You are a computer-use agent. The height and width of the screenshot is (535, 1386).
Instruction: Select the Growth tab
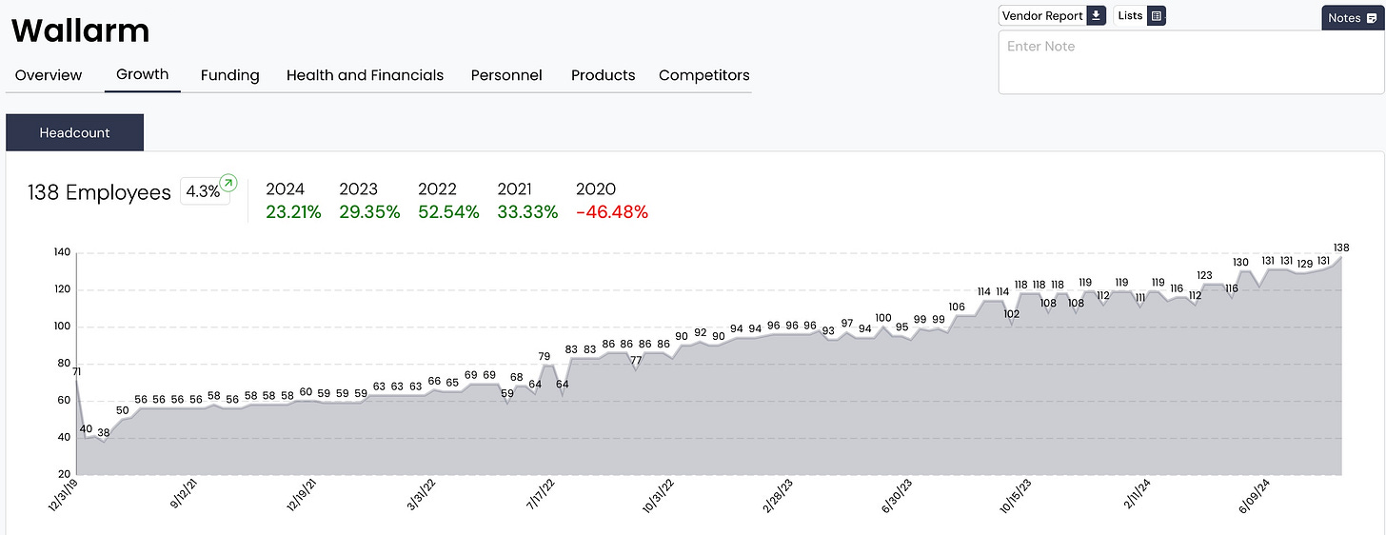tap(143, 74)
